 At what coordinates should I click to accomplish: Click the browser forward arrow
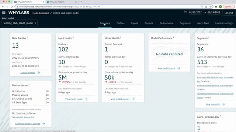7,7
